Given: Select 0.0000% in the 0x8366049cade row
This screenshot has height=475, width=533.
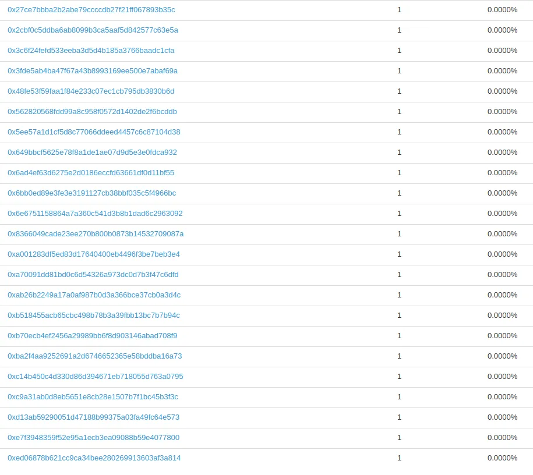Looking at the screenshot, I should pos(502,234).
